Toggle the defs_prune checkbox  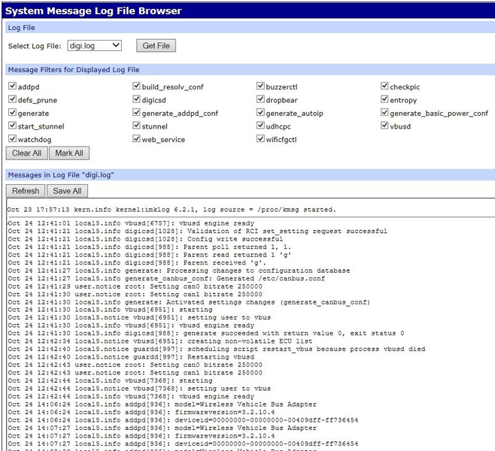(x=12, y=99)
